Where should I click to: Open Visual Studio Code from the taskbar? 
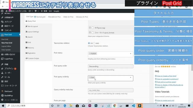pyautogui.click(x=133, y=106)
